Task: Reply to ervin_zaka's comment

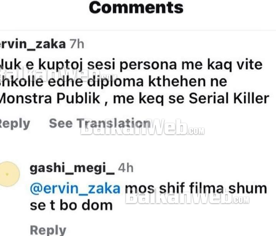Action: [15, 124]
